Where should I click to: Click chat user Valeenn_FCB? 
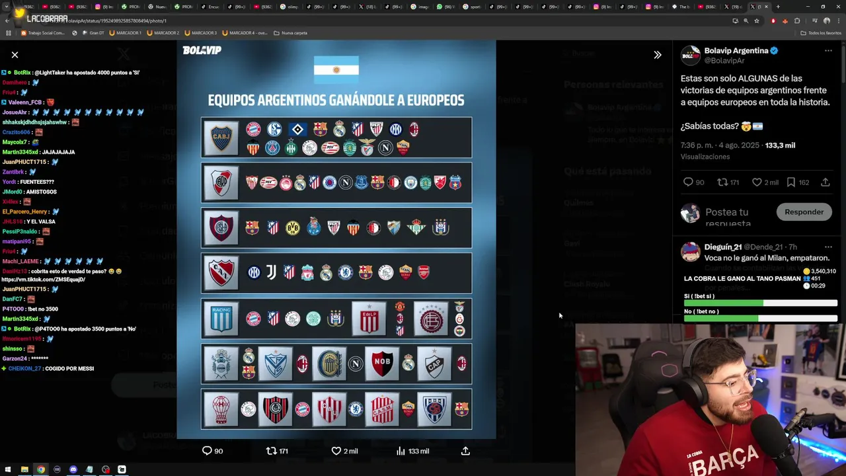click(25, 102)
